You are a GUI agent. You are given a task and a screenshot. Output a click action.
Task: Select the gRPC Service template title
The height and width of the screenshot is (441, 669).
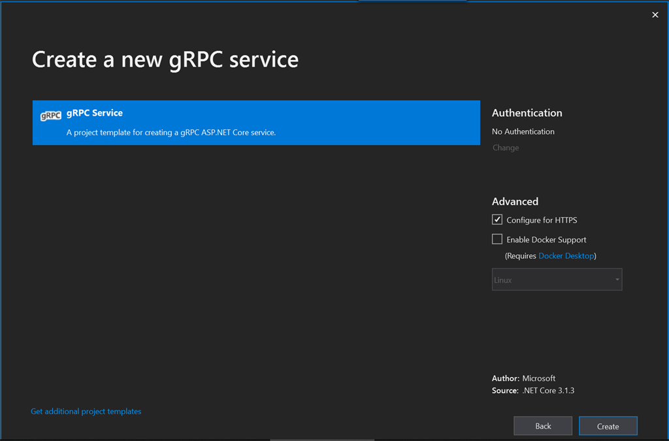tap(94, 113)
